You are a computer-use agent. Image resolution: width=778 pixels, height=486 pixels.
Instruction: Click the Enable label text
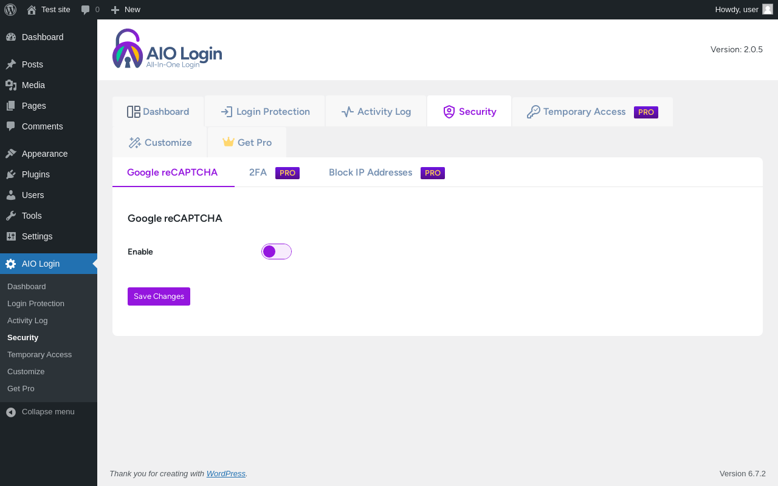[x=140, y=252]
